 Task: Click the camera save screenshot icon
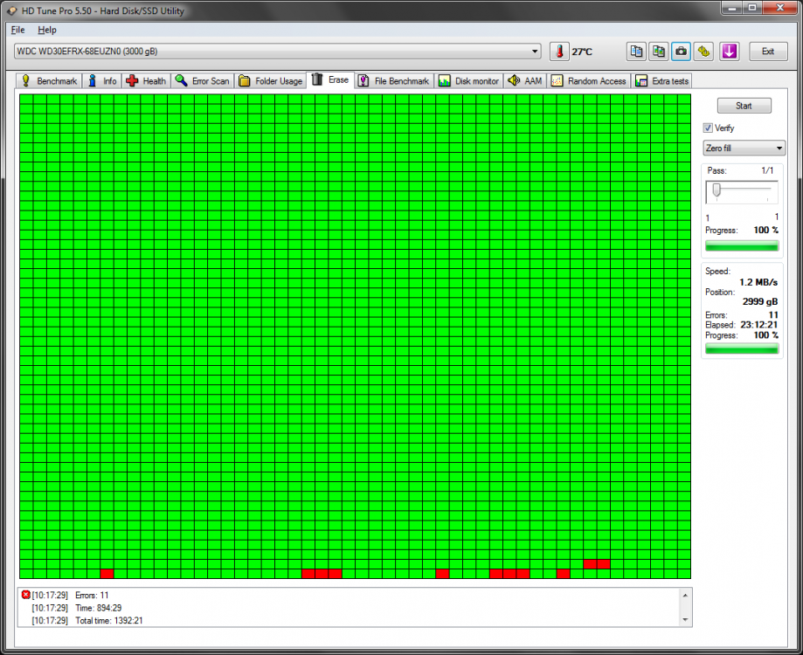point(681,52)
